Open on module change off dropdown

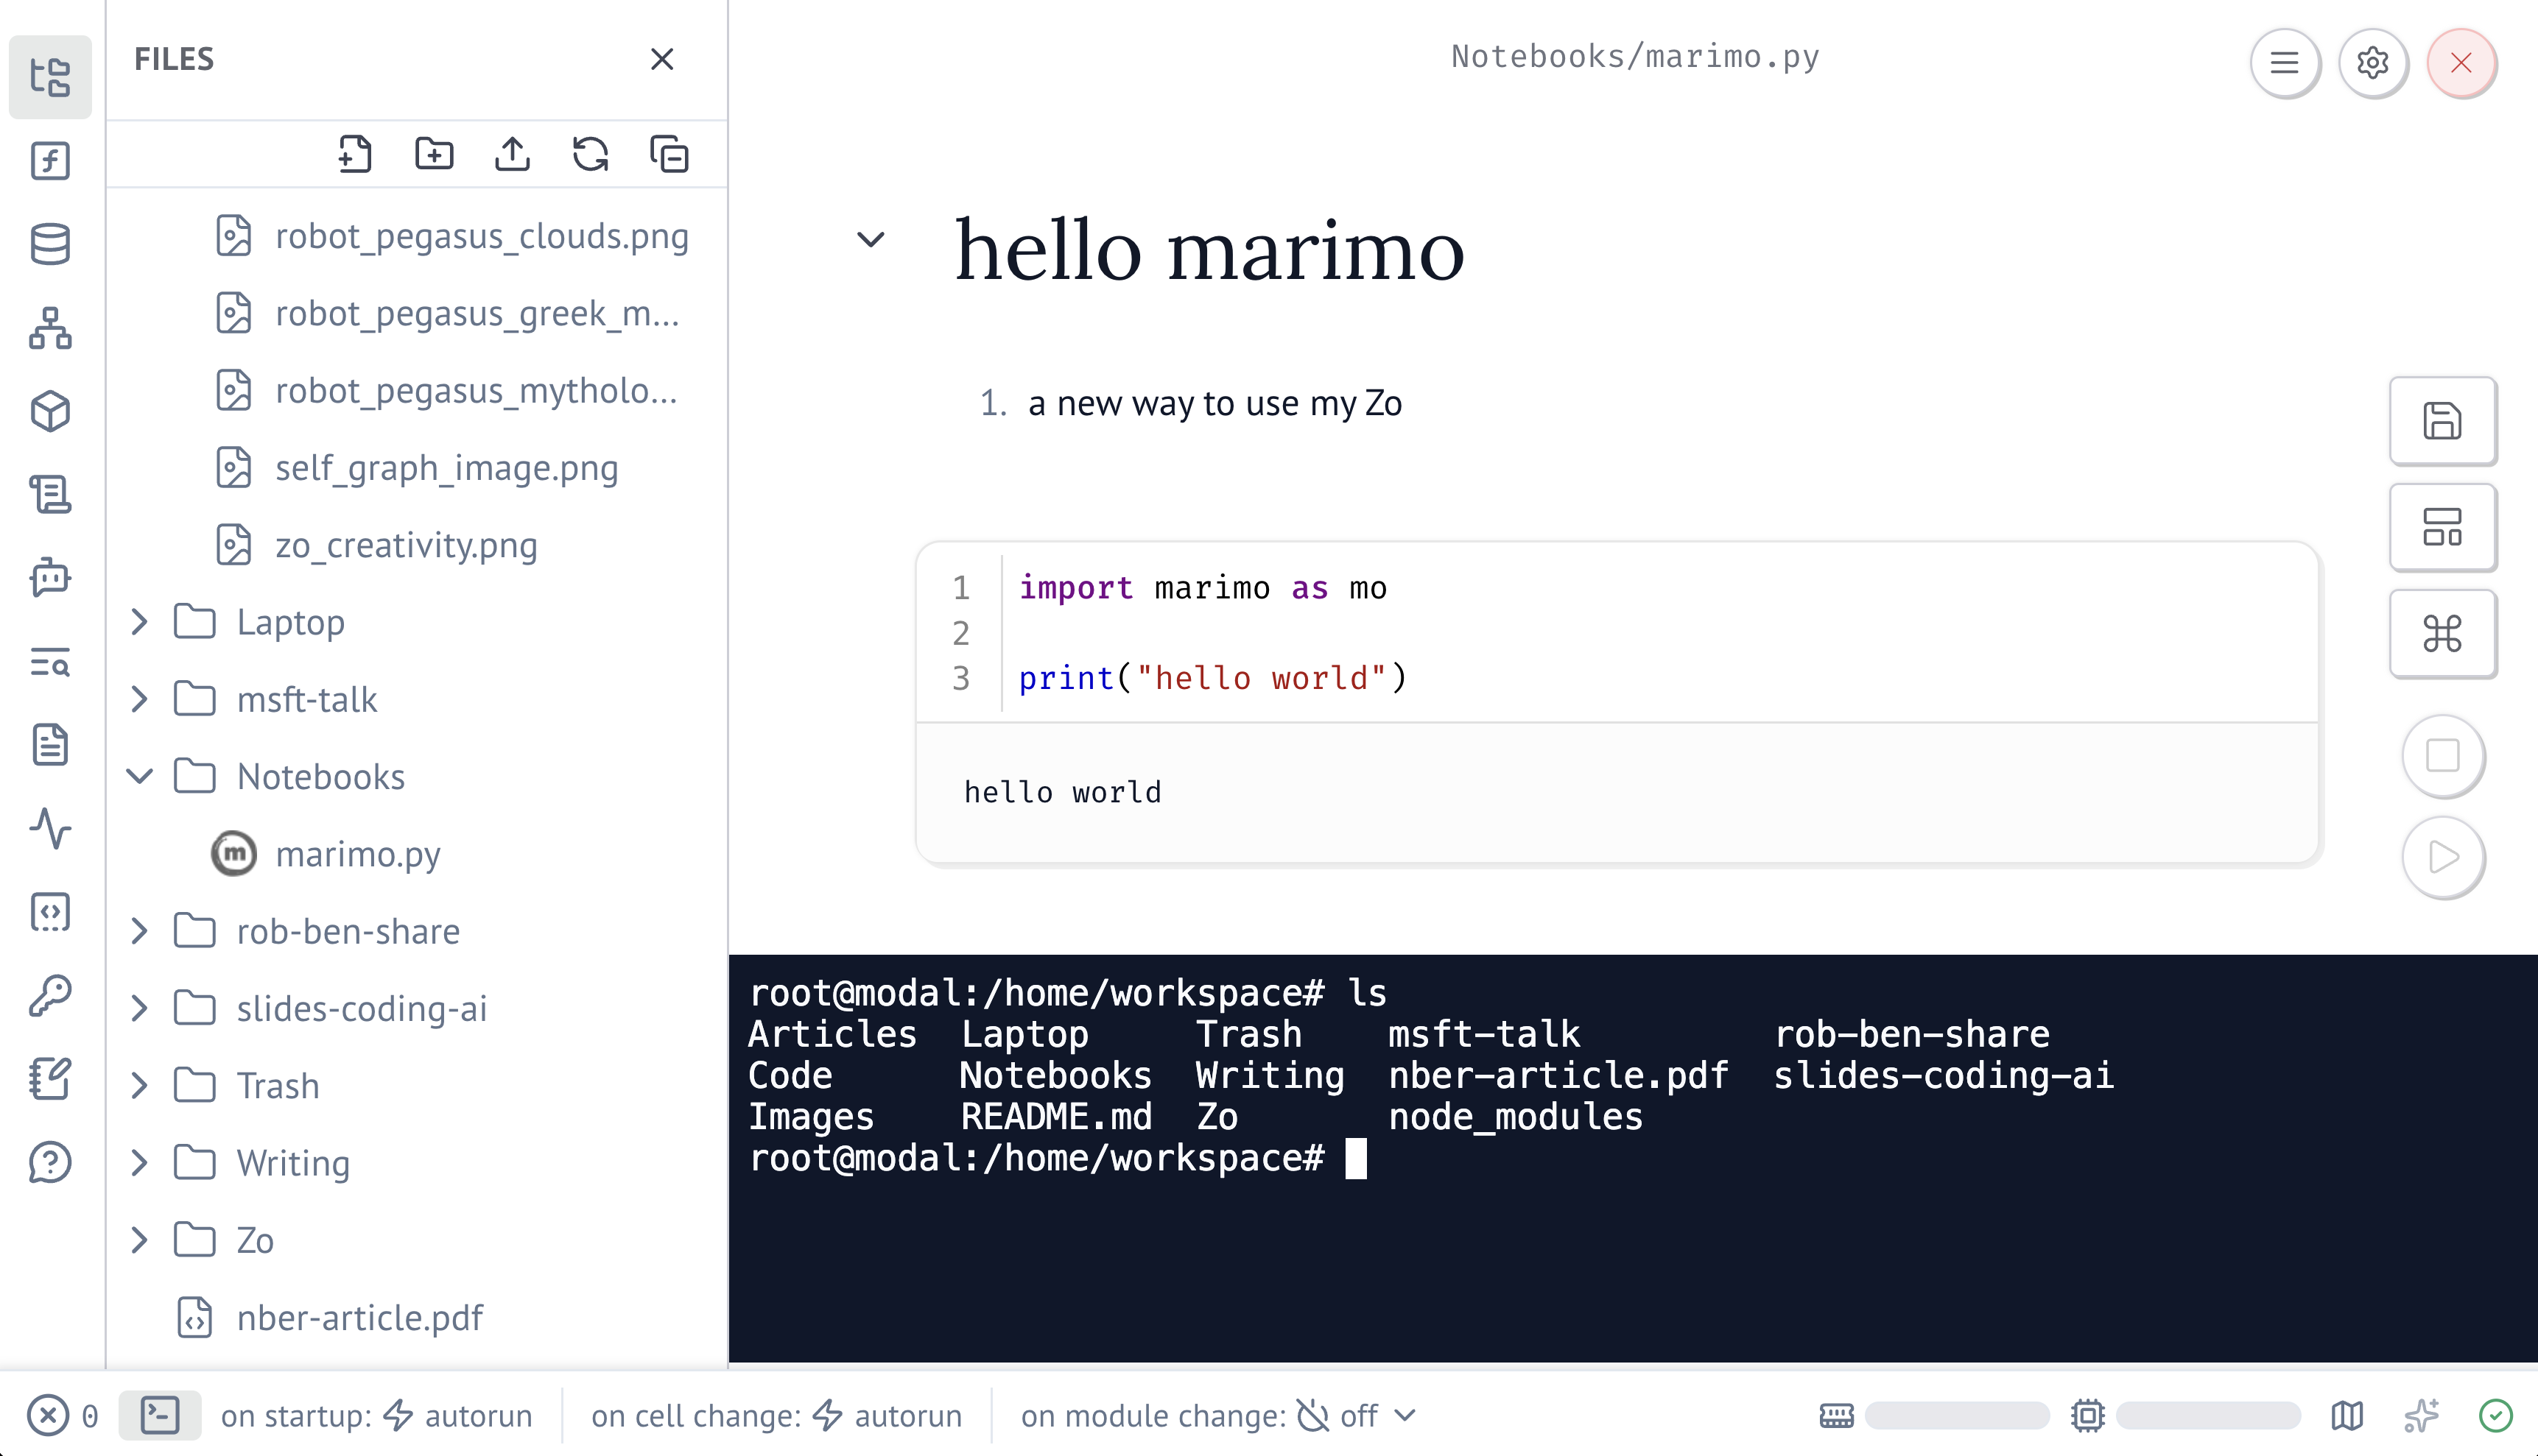(x=1218, y=1415)
